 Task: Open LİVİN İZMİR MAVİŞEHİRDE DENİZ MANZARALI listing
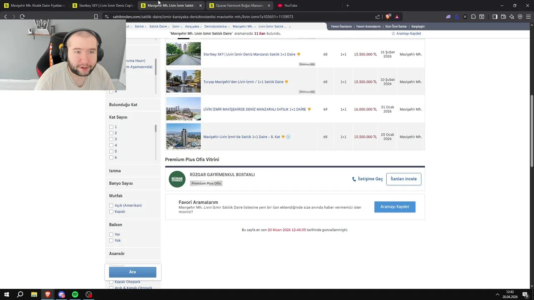click(x=254, y=109)
